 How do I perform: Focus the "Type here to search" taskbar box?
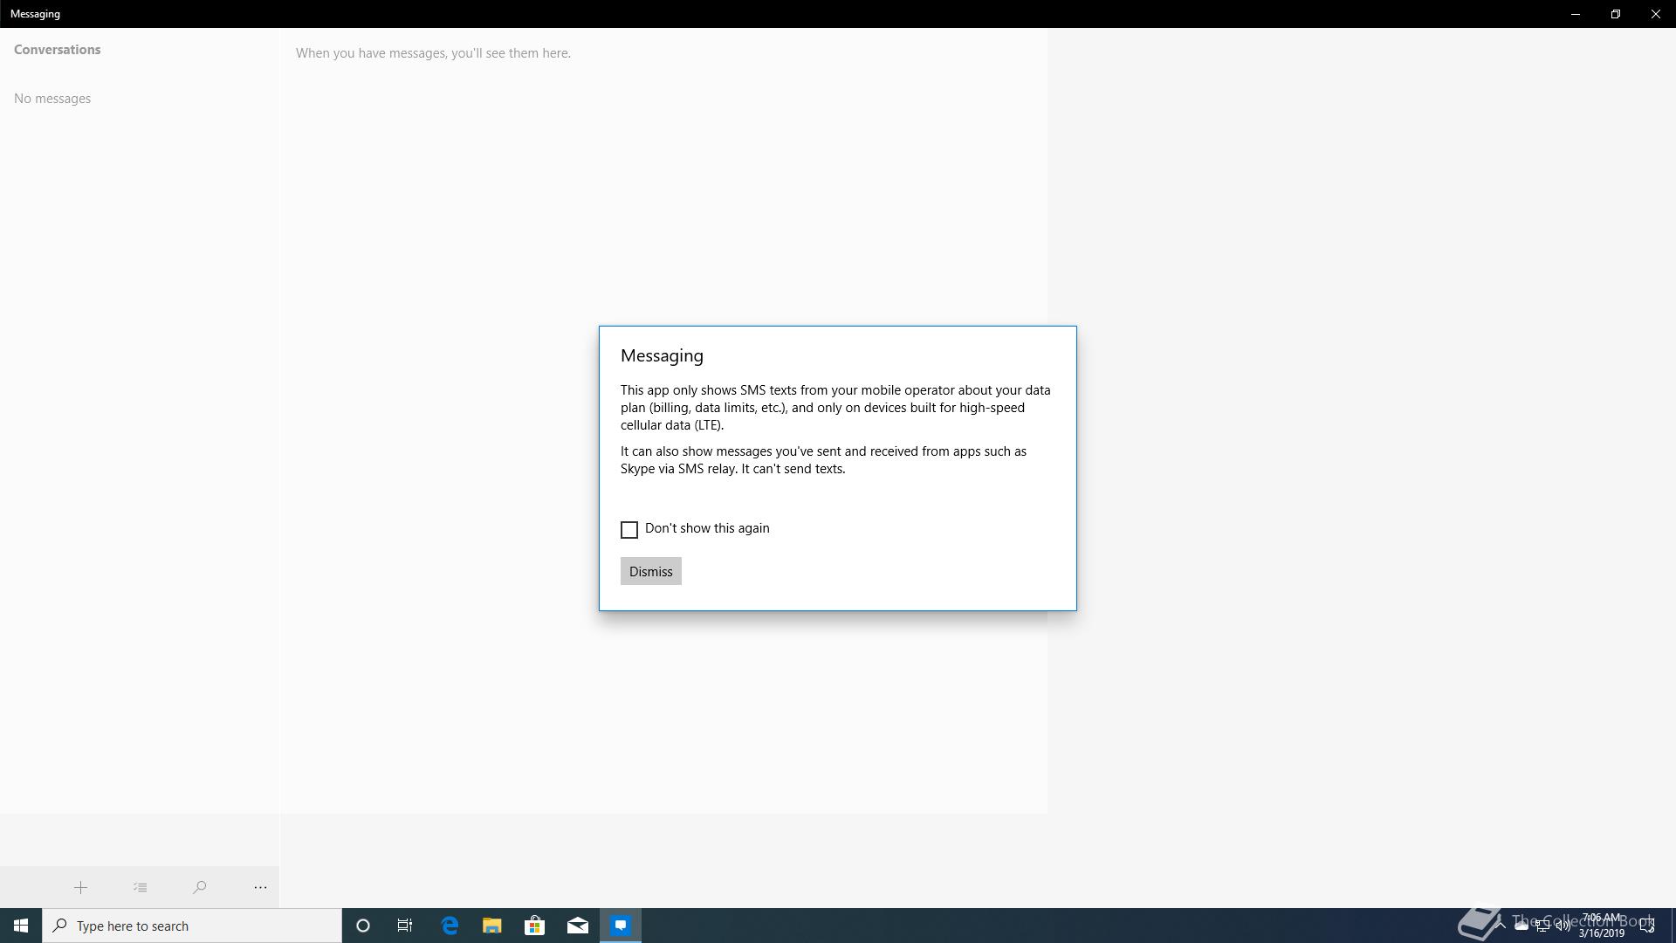tap(192, 926)
